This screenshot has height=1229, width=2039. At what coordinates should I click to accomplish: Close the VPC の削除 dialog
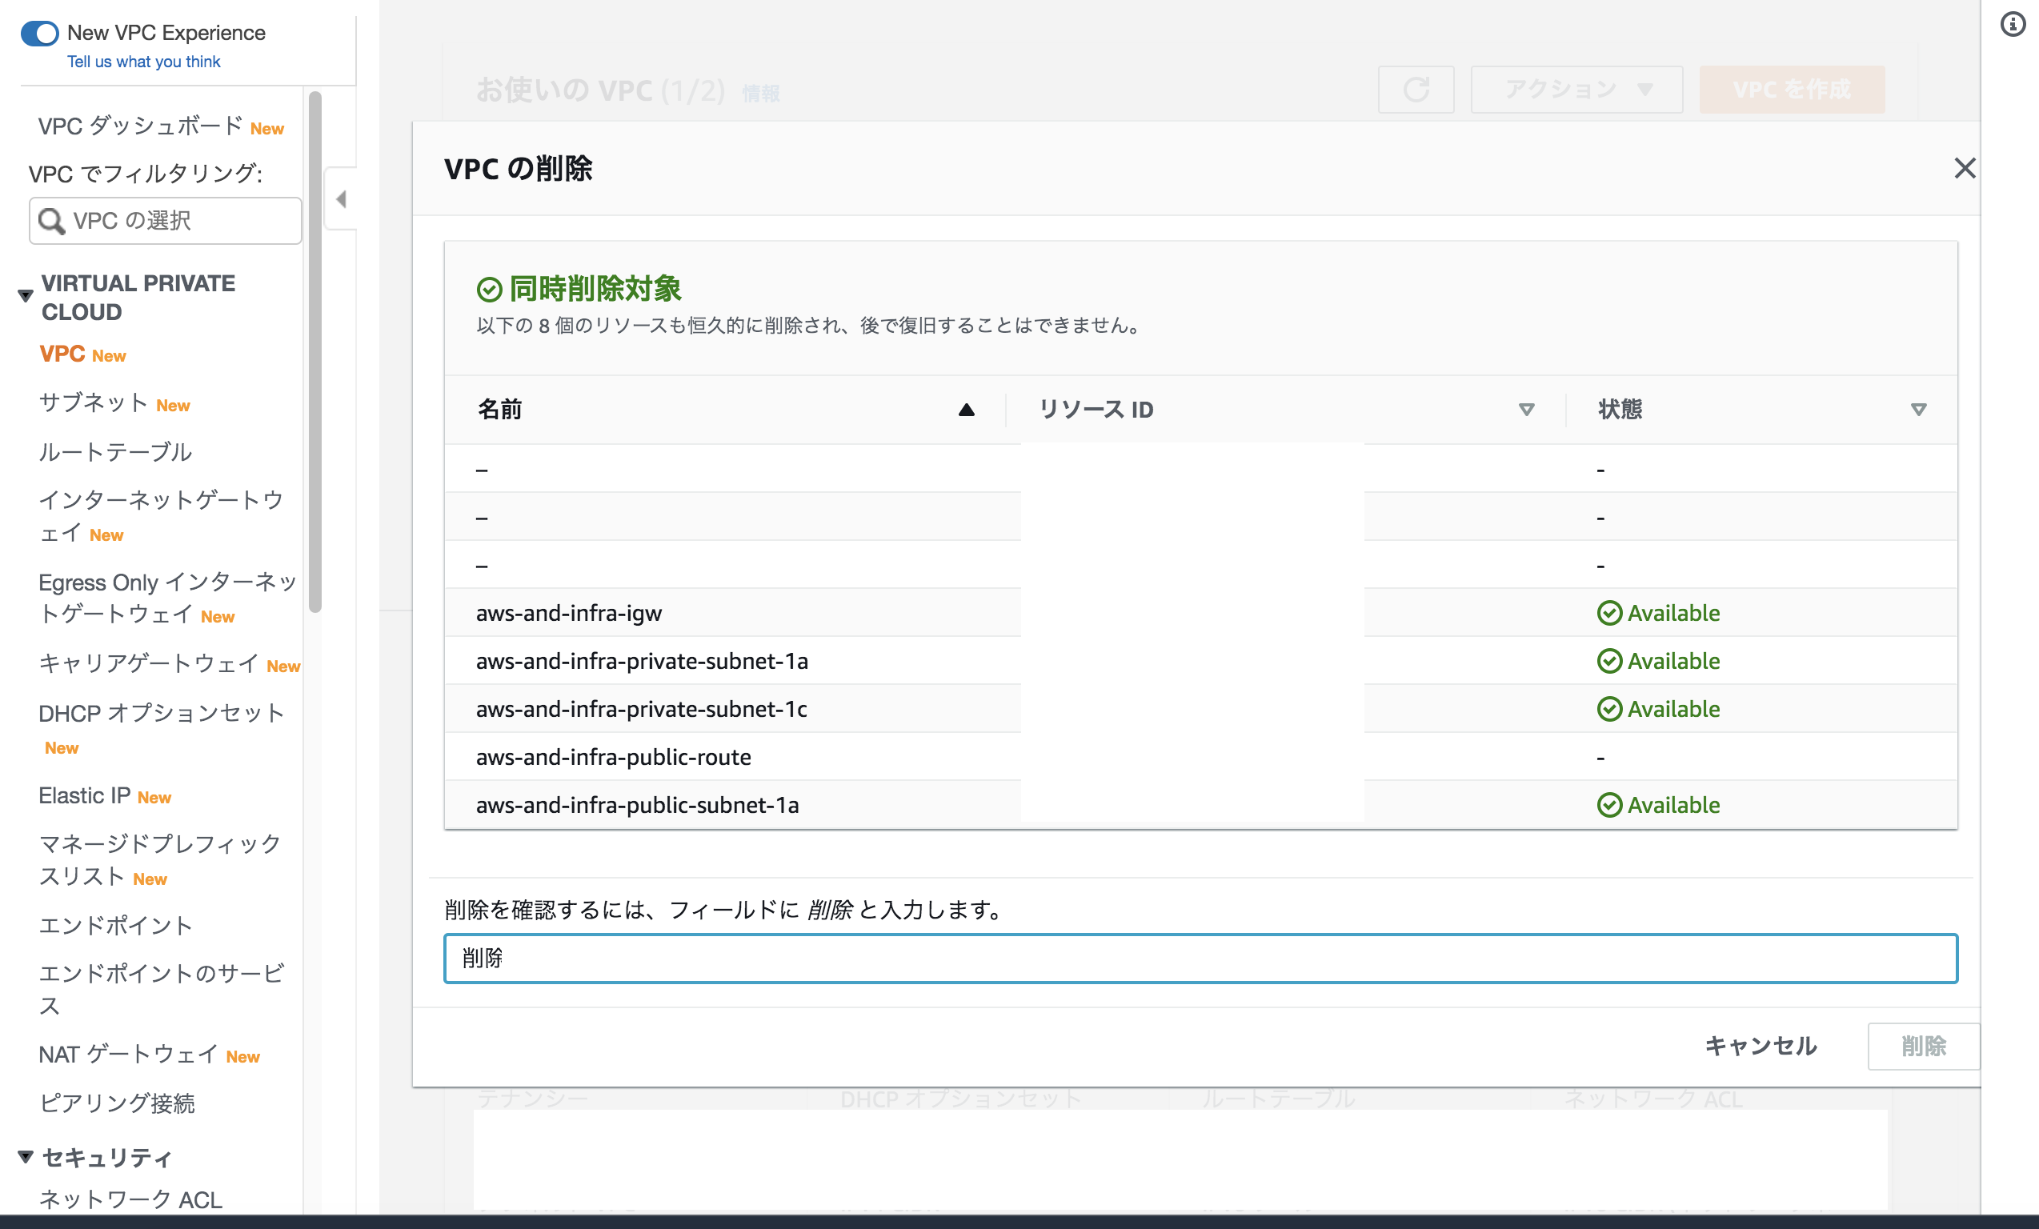coord(1965,168)
